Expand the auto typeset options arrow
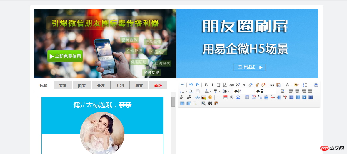Screen dimensions: 347x154 point(267,85)
